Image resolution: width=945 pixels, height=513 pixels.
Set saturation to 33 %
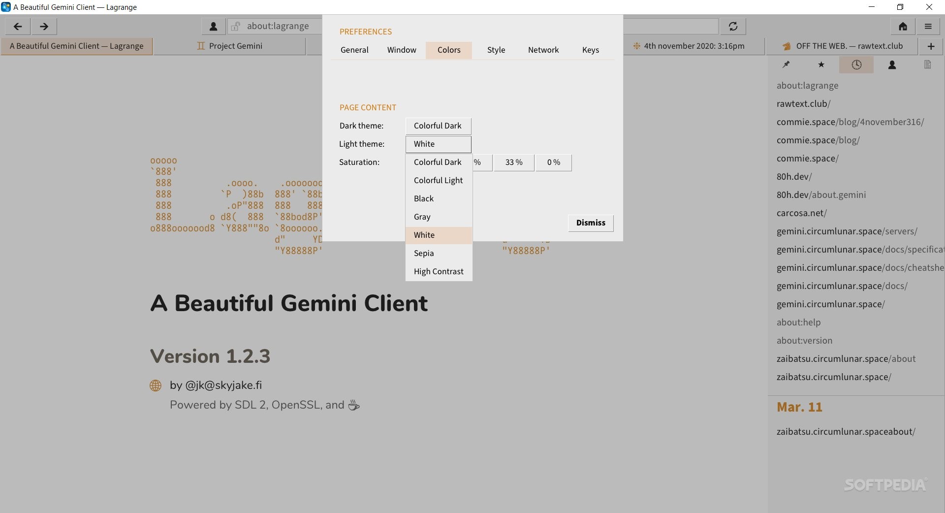click(x=514, y=162)
